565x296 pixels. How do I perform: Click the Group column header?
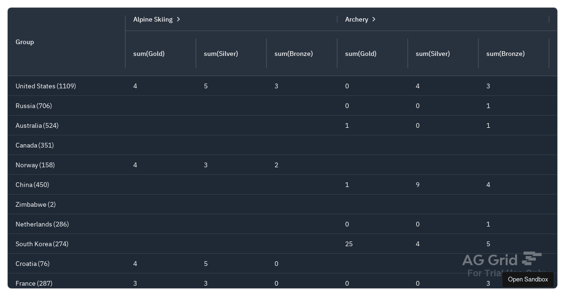click(x=66, y=42)
